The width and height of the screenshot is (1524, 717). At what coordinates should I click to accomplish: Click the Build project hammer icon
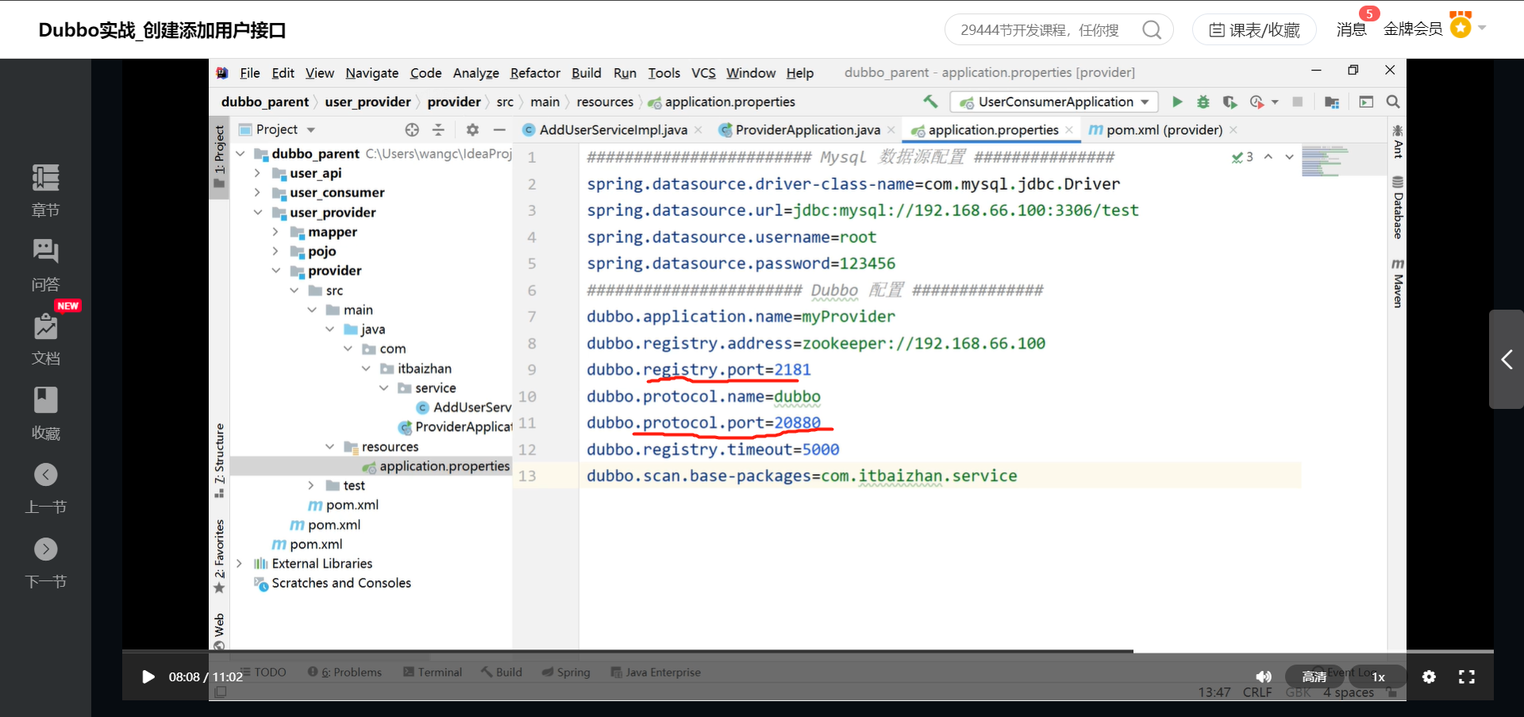coord(930,102)
